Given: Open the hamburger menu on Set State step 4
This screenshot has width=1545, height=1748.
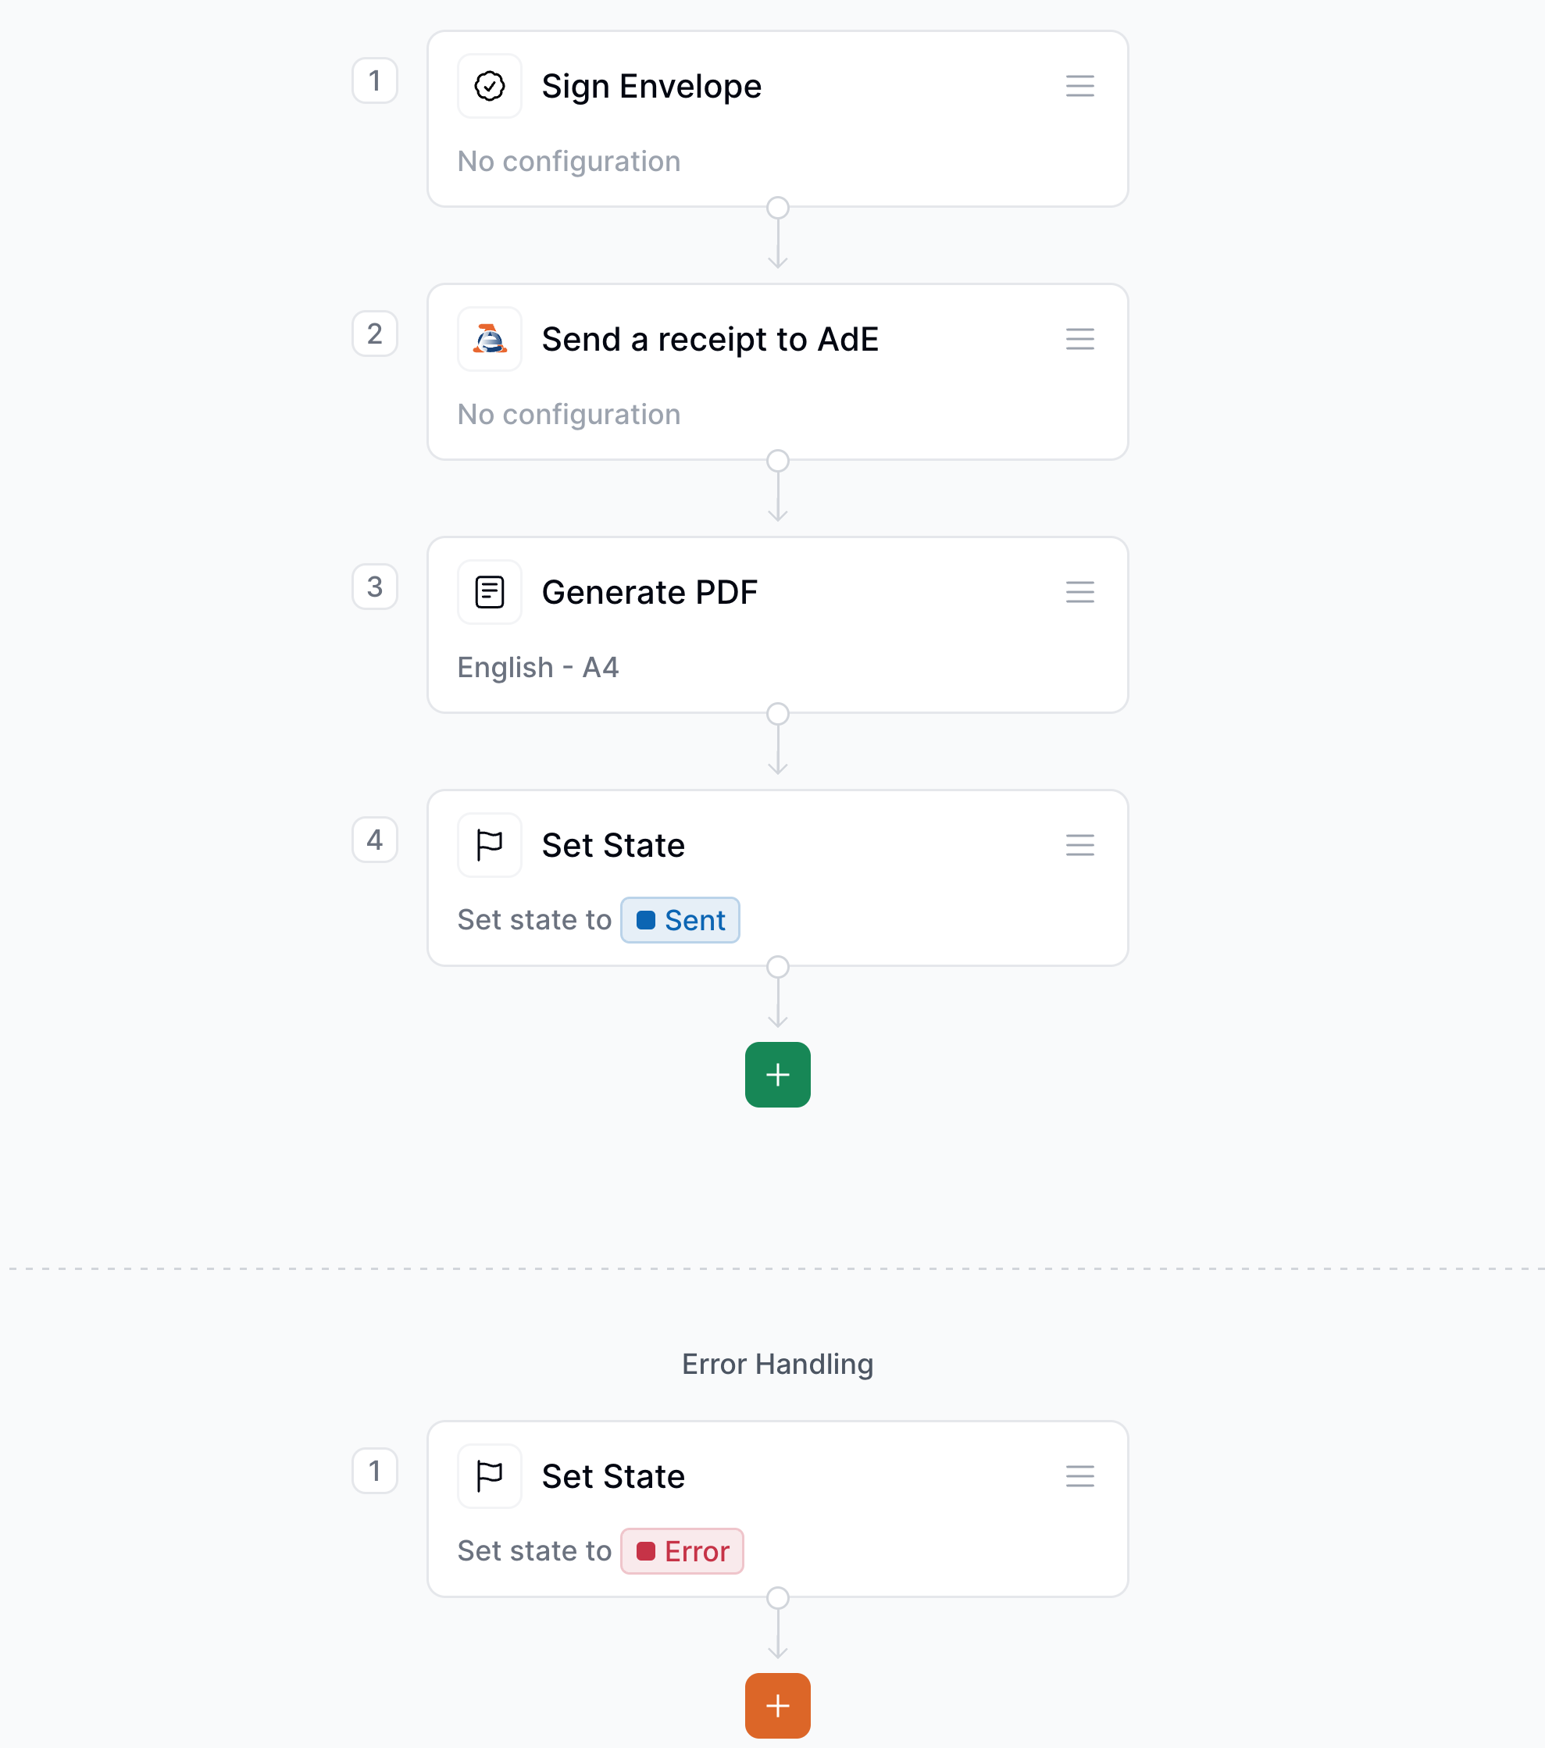Looking at the screenshot, I should (x=1079, y=844).
